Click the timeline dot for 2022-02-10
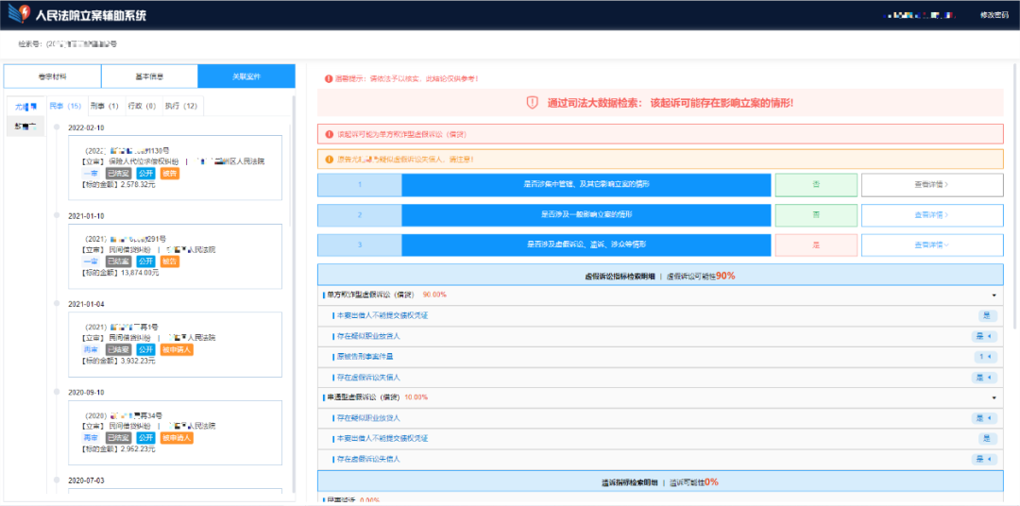Screen dimensions: 1020x506 tap(58, 127)
